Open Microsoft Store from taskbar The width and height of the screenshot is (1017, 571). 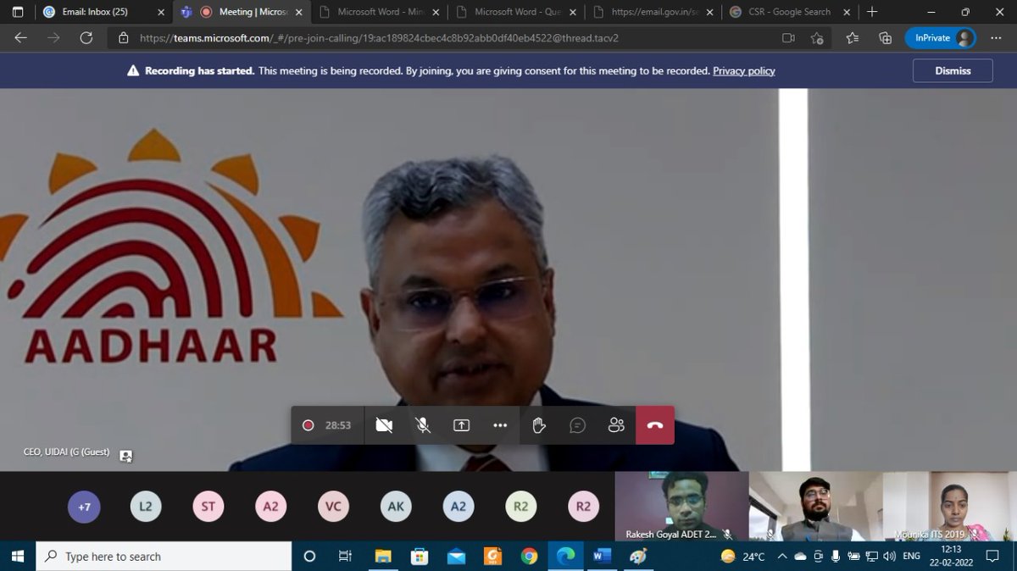point(420,557)
